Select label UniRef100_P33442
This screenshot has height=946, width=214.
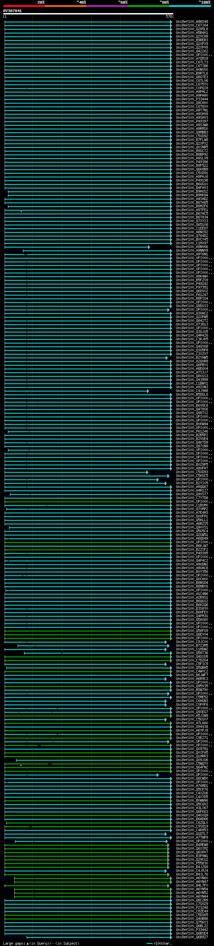[x=192, y=930]
